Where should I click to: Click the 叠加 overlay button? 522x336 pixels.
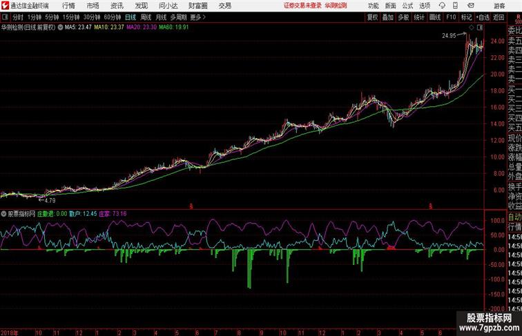(388, 17)
